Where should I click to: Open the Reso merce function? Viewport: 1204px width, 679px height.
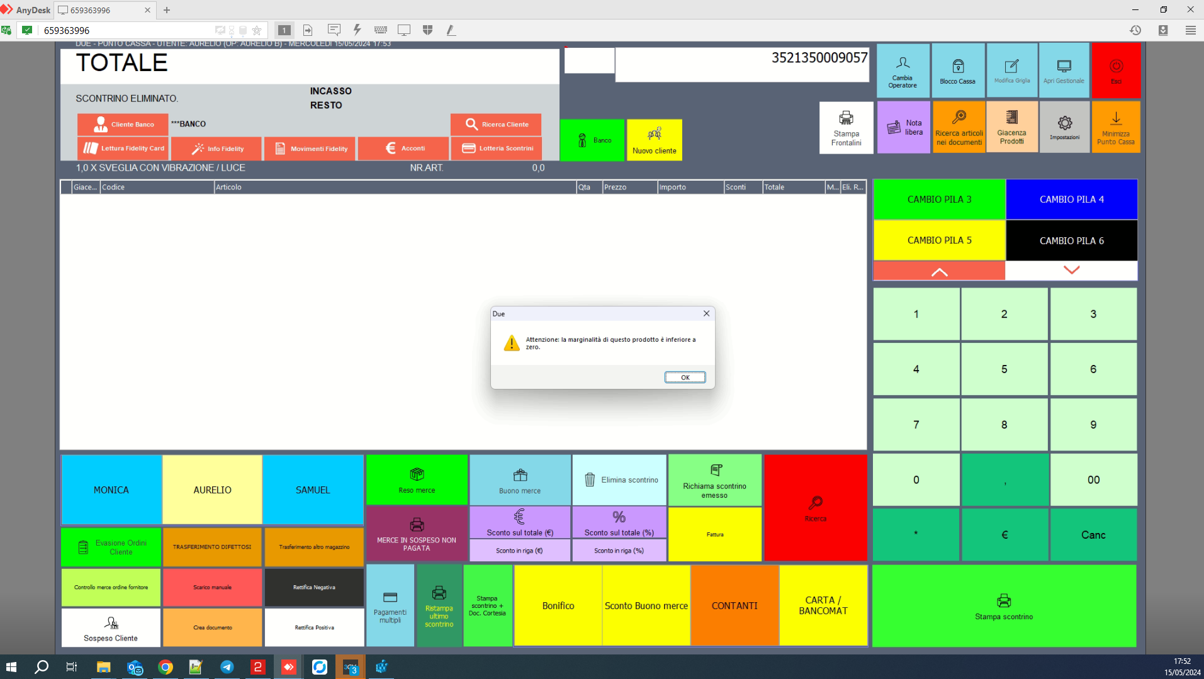coord(417,480)
